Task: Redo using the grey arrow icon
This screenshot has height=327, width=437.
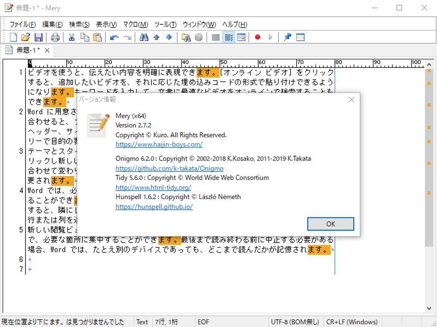Action: [x=127, y=37]
